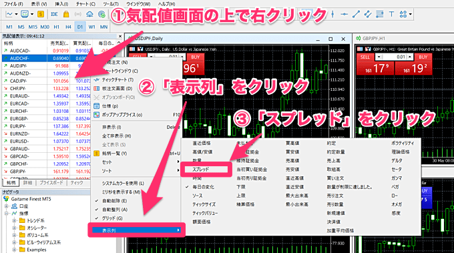Image resolution: width=454 pixels, height=253 pixels.
Task: Click the Specification (仕様) menu icon
Action: point(97,106)
